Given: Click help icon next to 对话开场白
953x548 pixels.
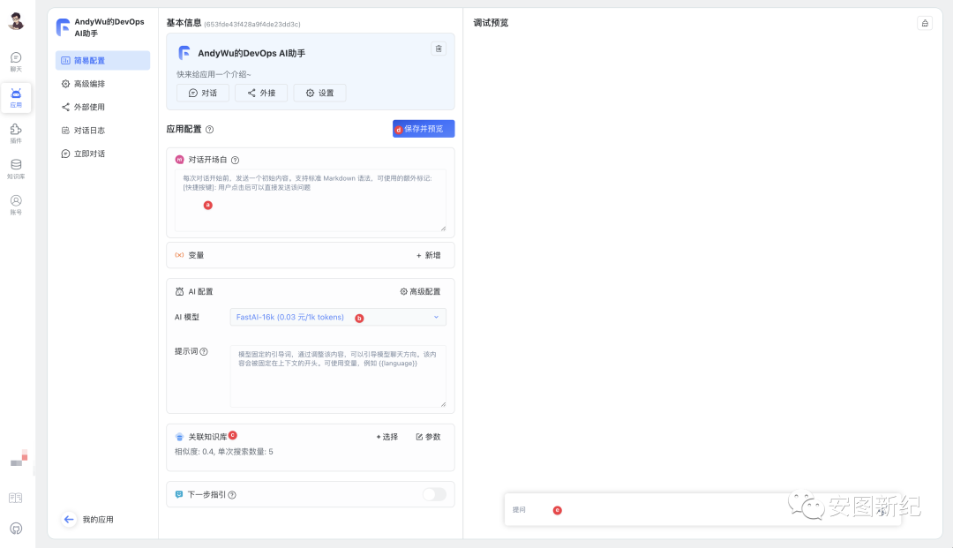Looking at the screenshot, I should coord(236,161).
